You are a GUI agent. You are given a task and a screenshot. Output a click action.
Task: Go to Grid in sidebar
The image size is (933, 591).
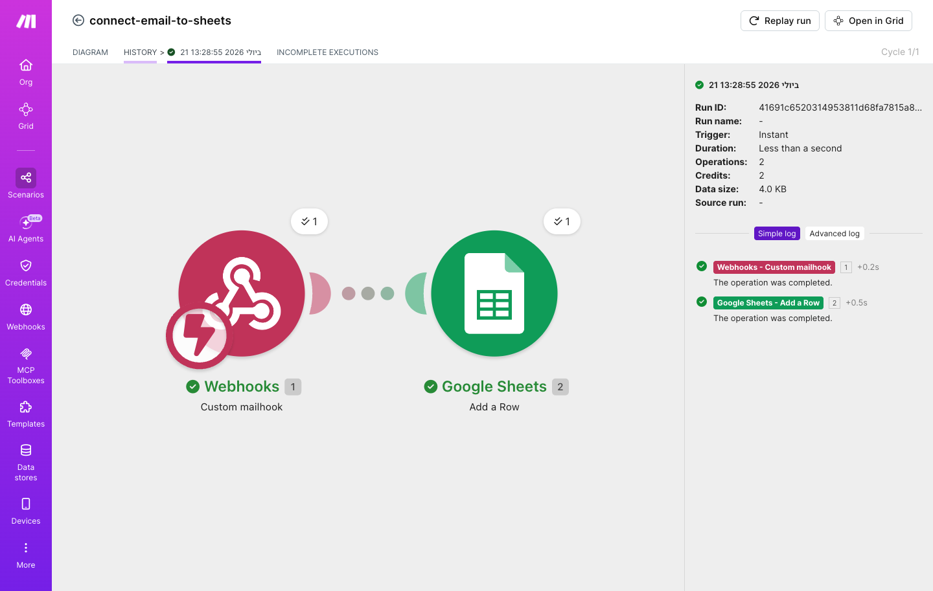(26, 116)
